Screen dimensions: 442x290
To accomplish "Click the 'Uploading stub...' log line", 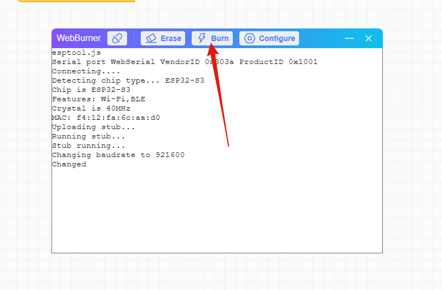I will coord(93,127).
